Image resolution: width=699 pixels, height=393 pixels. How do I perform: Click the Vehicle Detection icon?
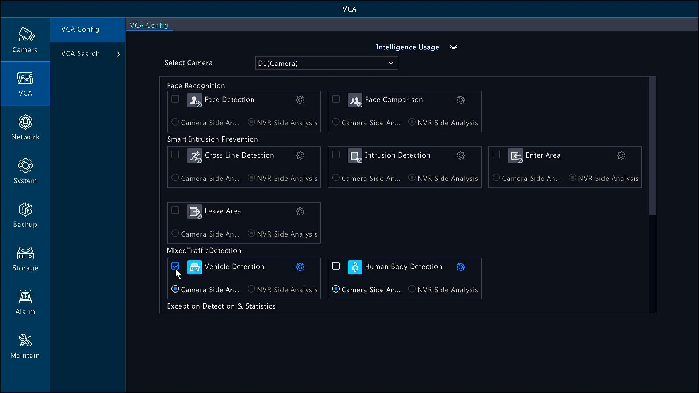click(194, 266)
